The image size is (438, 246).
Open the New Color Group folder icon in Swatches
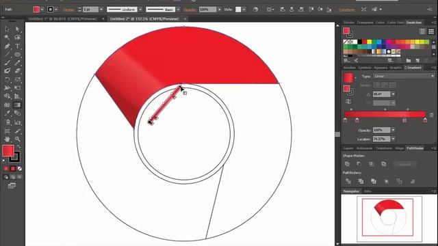coord(409,61)
